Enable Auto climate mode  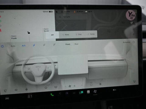pyautogui.click(x=13, y=46)
